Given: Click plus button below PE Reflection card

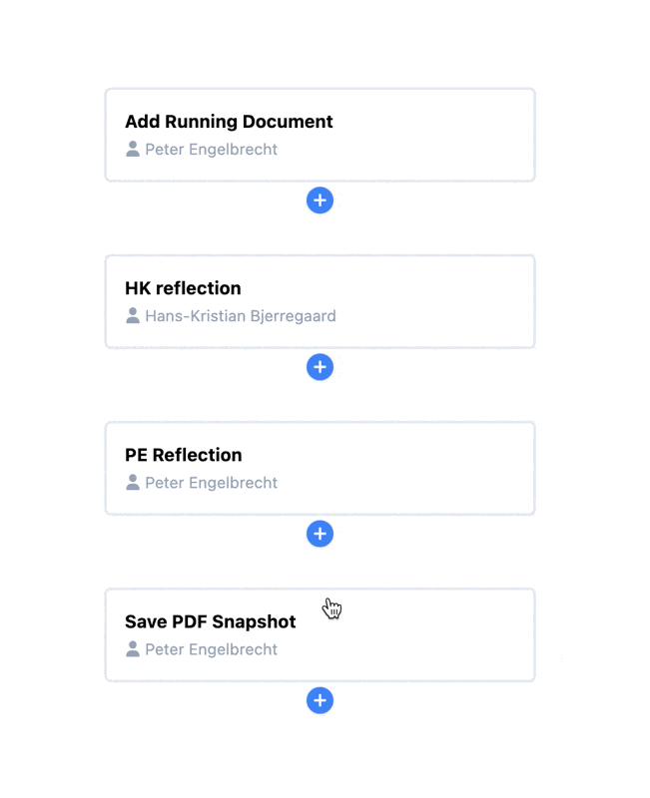Looking at the screenshot, I should [x=320, y=534].
